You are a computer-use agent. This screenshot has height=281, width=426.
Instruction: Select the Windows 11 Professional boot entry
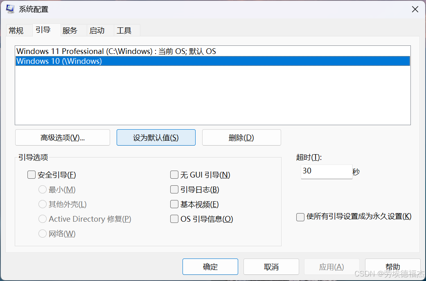pos(213,51)
